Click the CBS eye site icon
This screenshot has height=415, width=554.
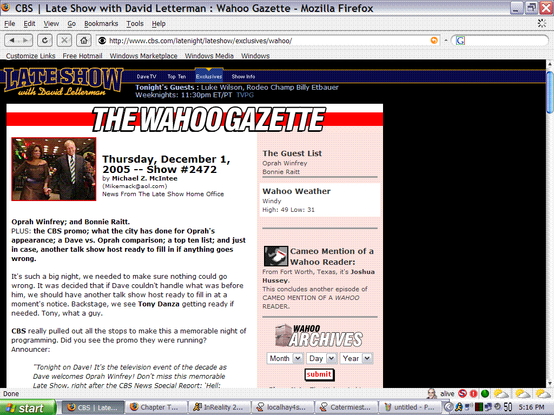click(x=102, y=41)
